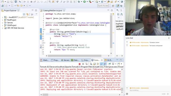Click the Open Type icon in main toolbar

[x=108, y=2]
